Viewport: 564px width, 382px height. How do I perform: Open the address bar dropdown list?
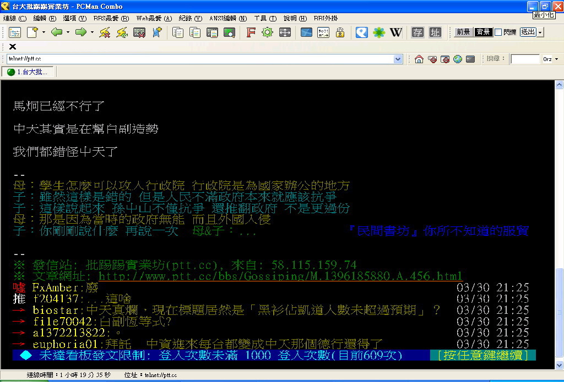(x=399, y=59)
